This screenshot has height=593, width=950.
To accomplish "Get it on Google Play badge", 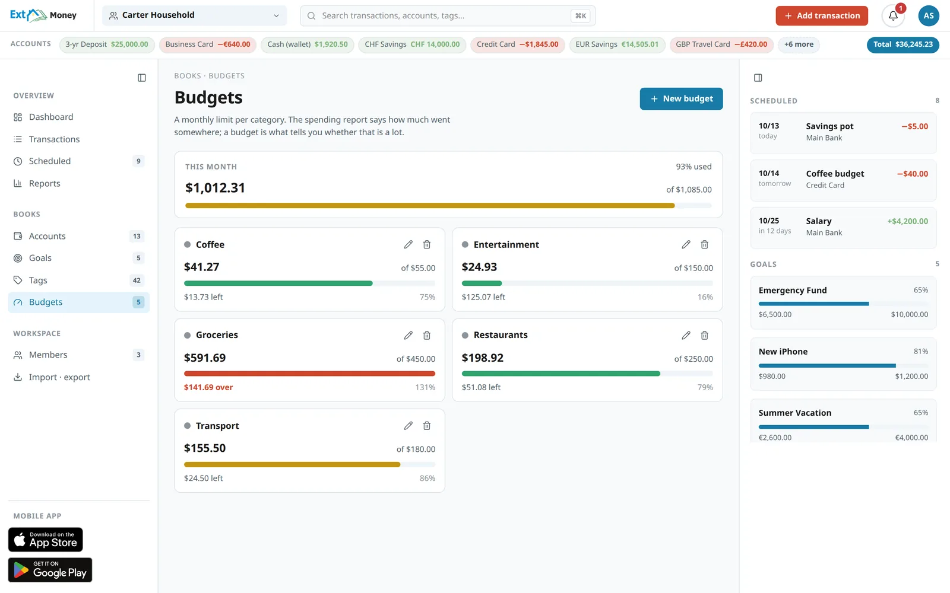I will point(50,570).
